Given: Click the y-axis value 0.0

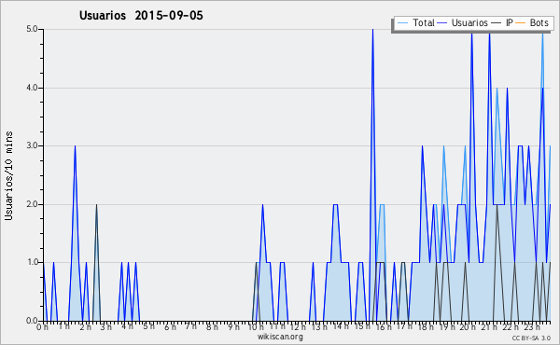Looking at the screenshot, I should pyautogui.click(x=32, y=321).
